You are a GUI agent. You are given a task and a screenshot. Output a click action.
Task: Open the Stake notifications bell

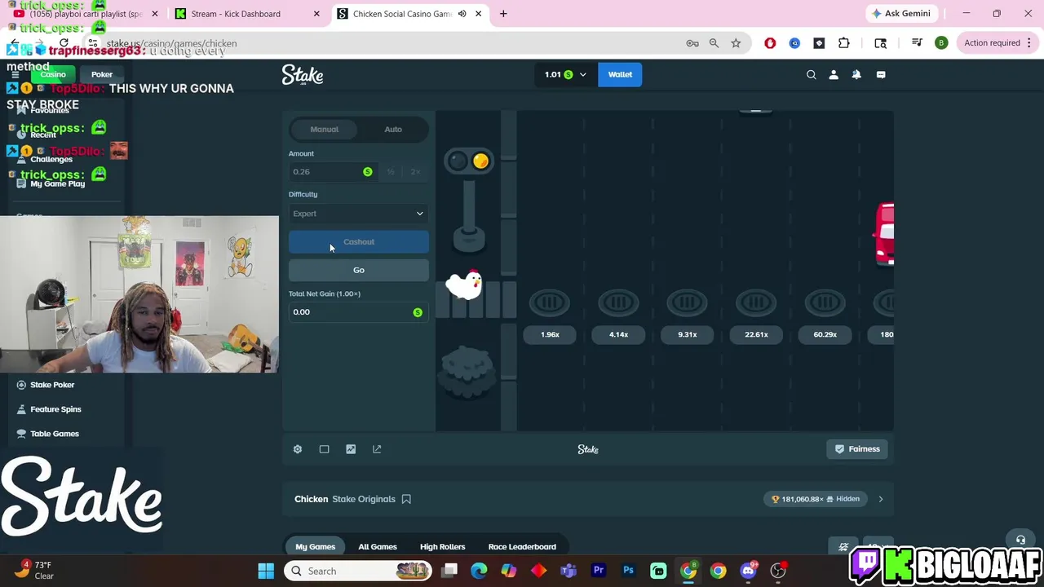tap(856, 74)
